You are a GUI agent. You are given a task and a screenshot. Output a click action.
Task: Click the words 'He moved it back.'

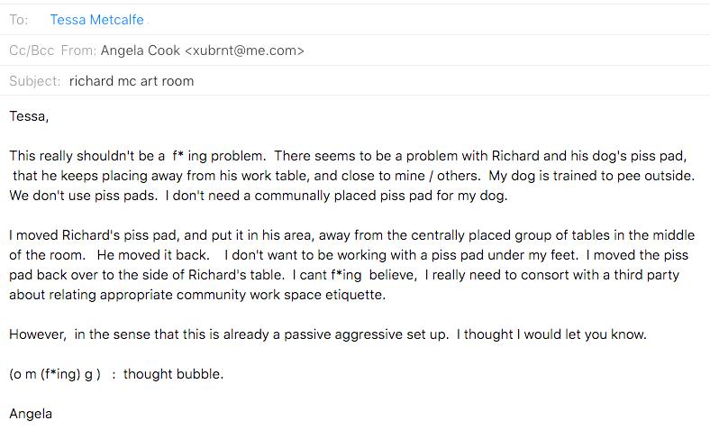[x=153, y=255]
